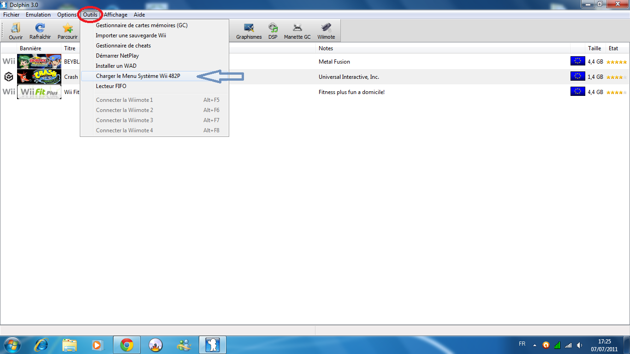Viewport: 630px width, 354px height.
Task: Launch Internet Explorer from the taskbar
Action: click(42, 345)
